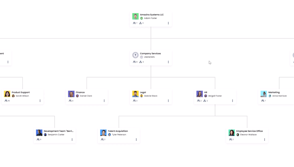Open the Company Services three-dot menu
The width and height of the screenshot is (294, 167).
point(168,62)
